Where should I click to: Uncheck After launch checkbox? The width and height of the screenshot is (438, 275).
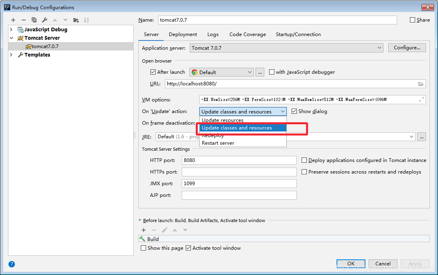point(153,72)
